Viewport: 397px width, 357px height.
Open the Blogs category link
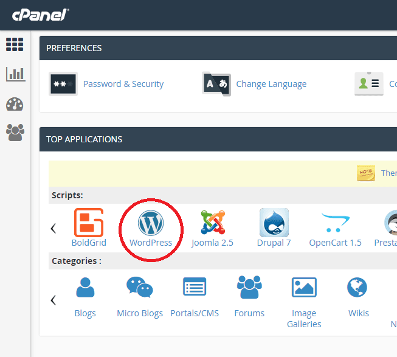click(x=85, y=313)
